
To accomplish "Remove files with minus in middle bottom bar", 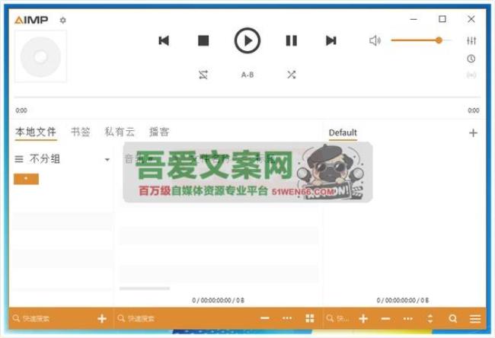I will 265,318.
